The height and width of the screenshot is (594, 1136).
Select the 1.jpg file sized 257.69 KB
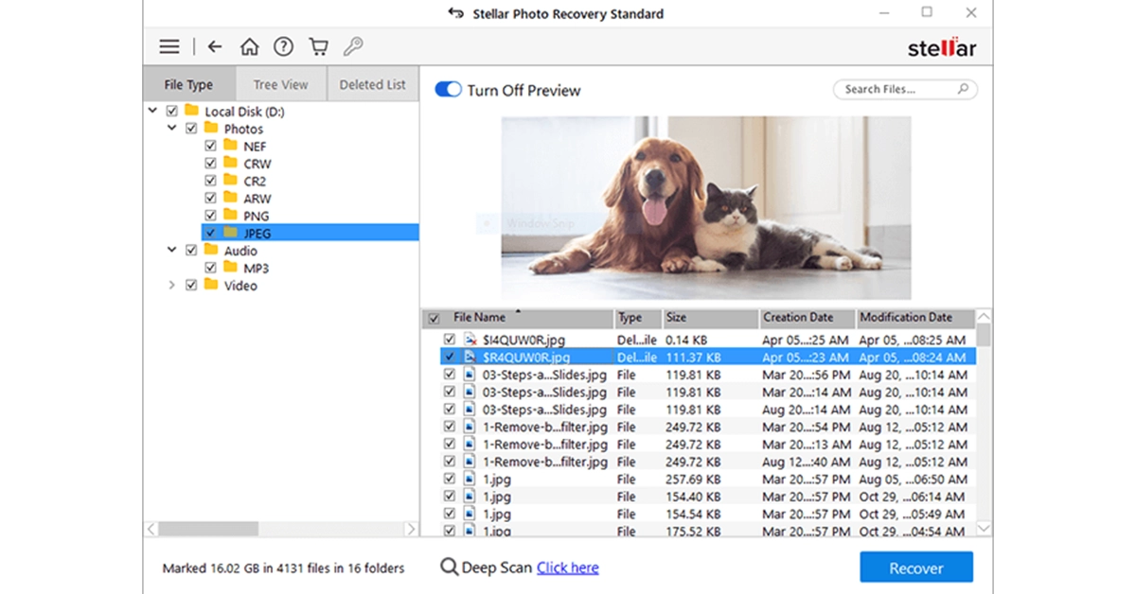[708, 480]
